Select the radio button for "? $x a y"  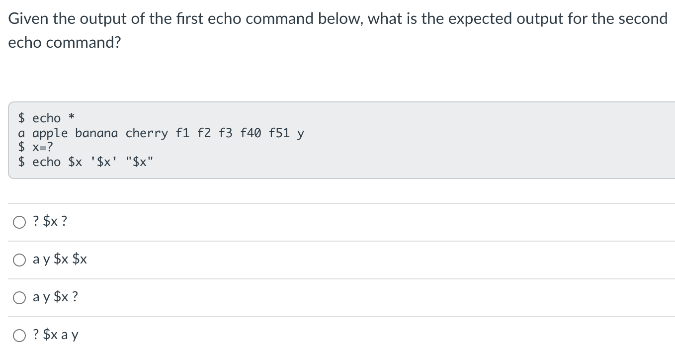pyautogui.click(x=19, y=335)
